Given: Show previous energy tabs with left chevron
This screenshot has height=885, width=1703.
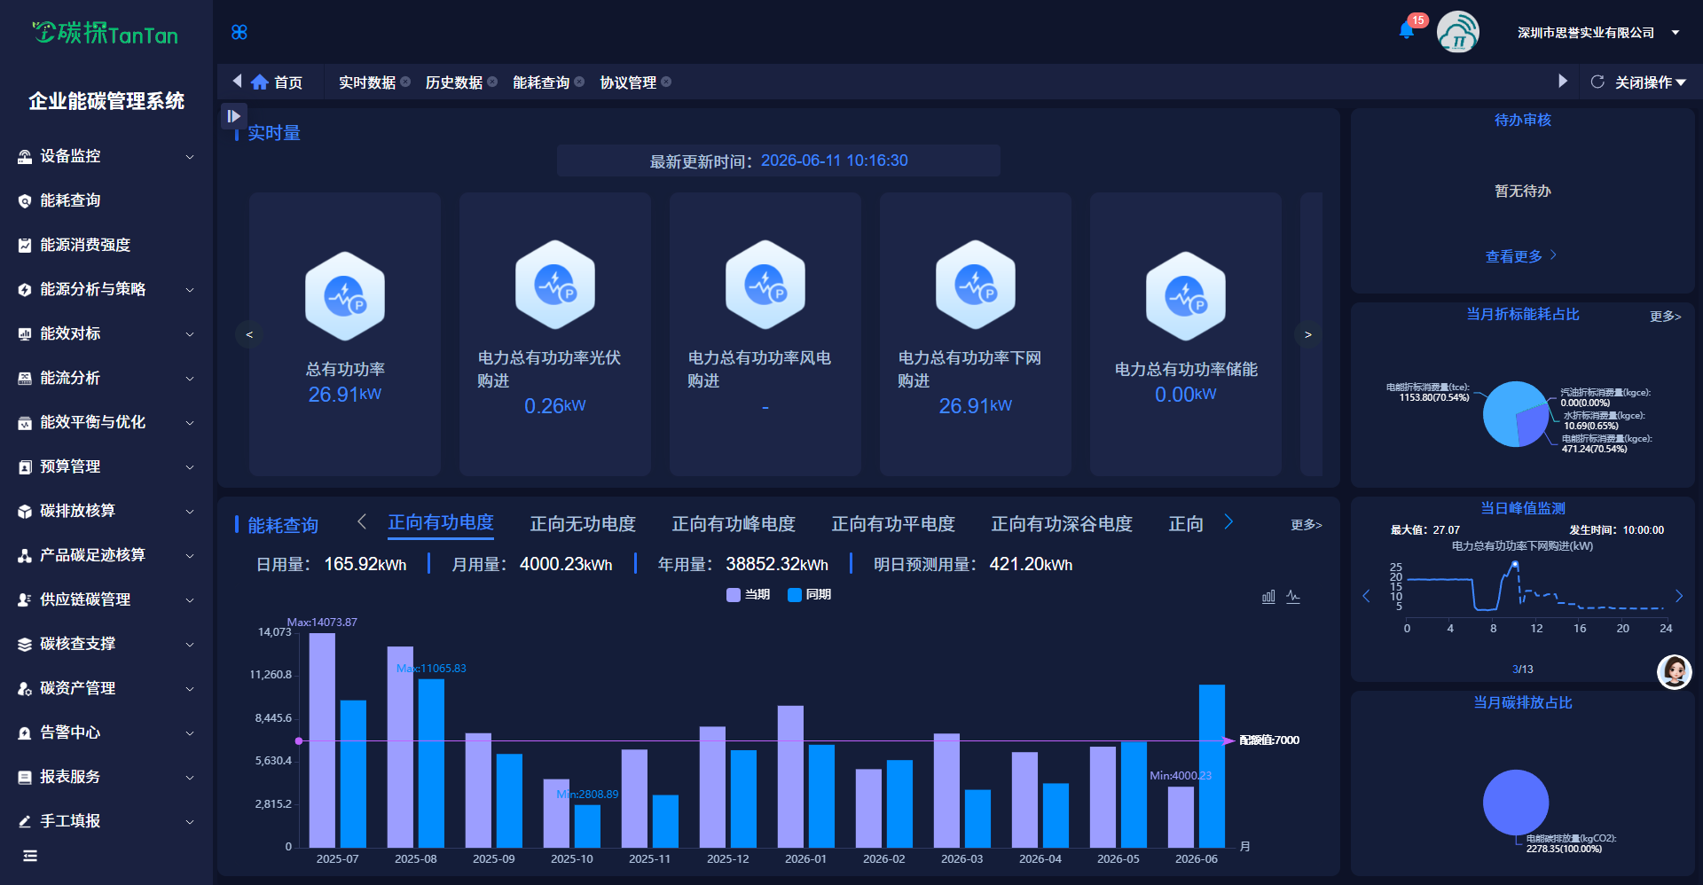Looking at the screenshot, I should 362,521.
